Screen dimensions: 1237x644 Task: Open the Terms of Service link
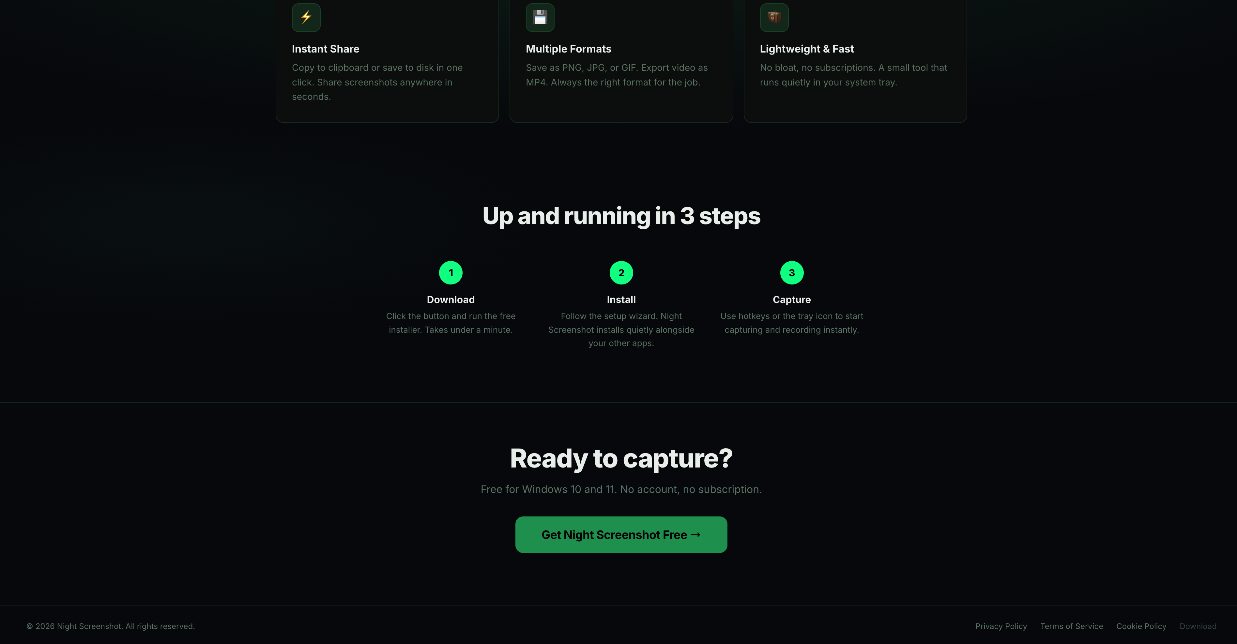[x=1071, y=626]
